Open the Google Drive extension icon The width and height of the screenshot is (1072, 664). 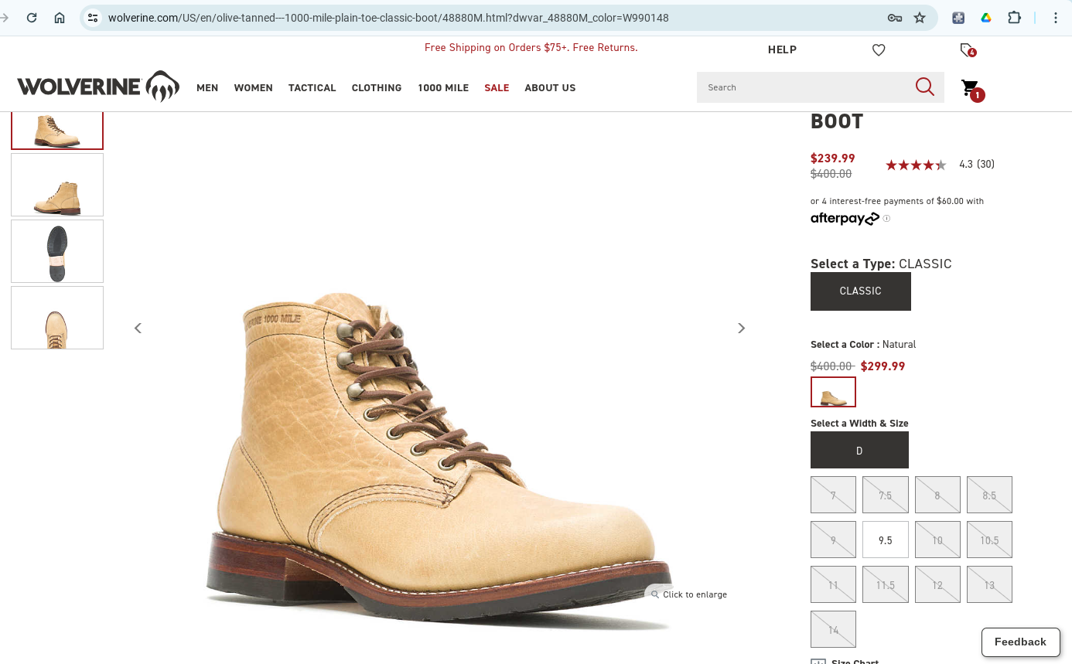[x=986, y=17]
